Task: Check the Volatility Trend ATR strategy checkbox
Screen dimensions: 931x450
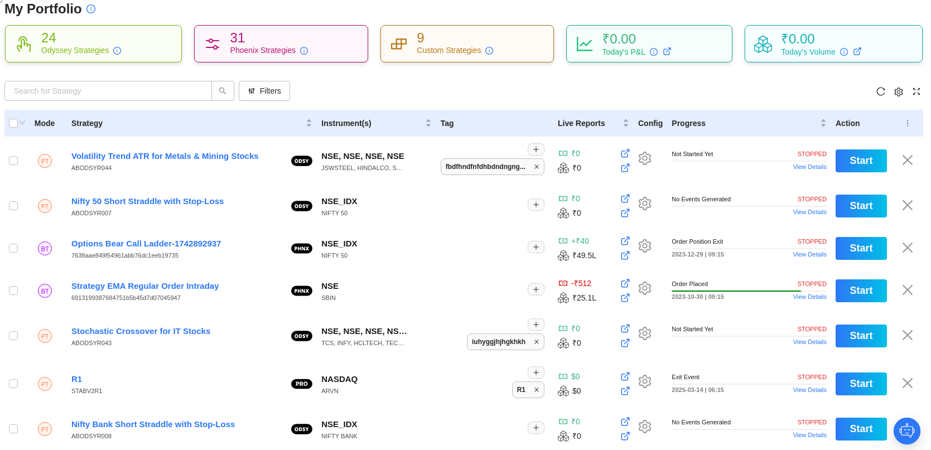Action: (x=13, y=161)
